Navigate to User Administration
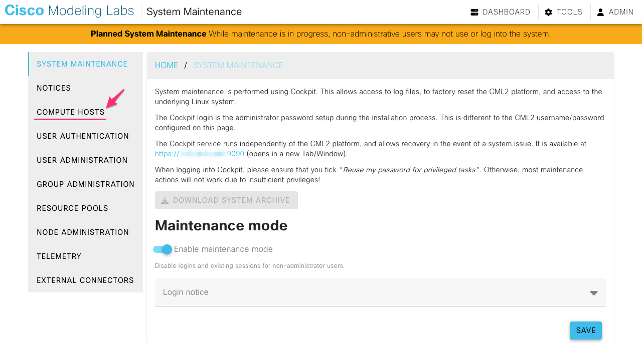 coord(86,160)
